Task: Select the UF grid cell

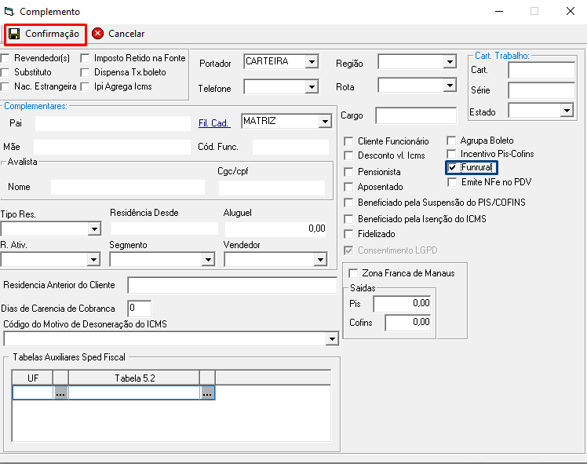Action: pos(33,393)
